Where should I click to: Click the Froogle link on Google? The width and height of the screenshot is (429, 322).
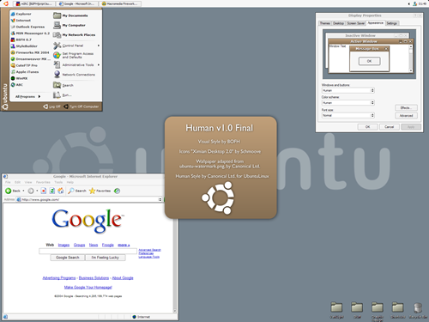tap(108, 245)
